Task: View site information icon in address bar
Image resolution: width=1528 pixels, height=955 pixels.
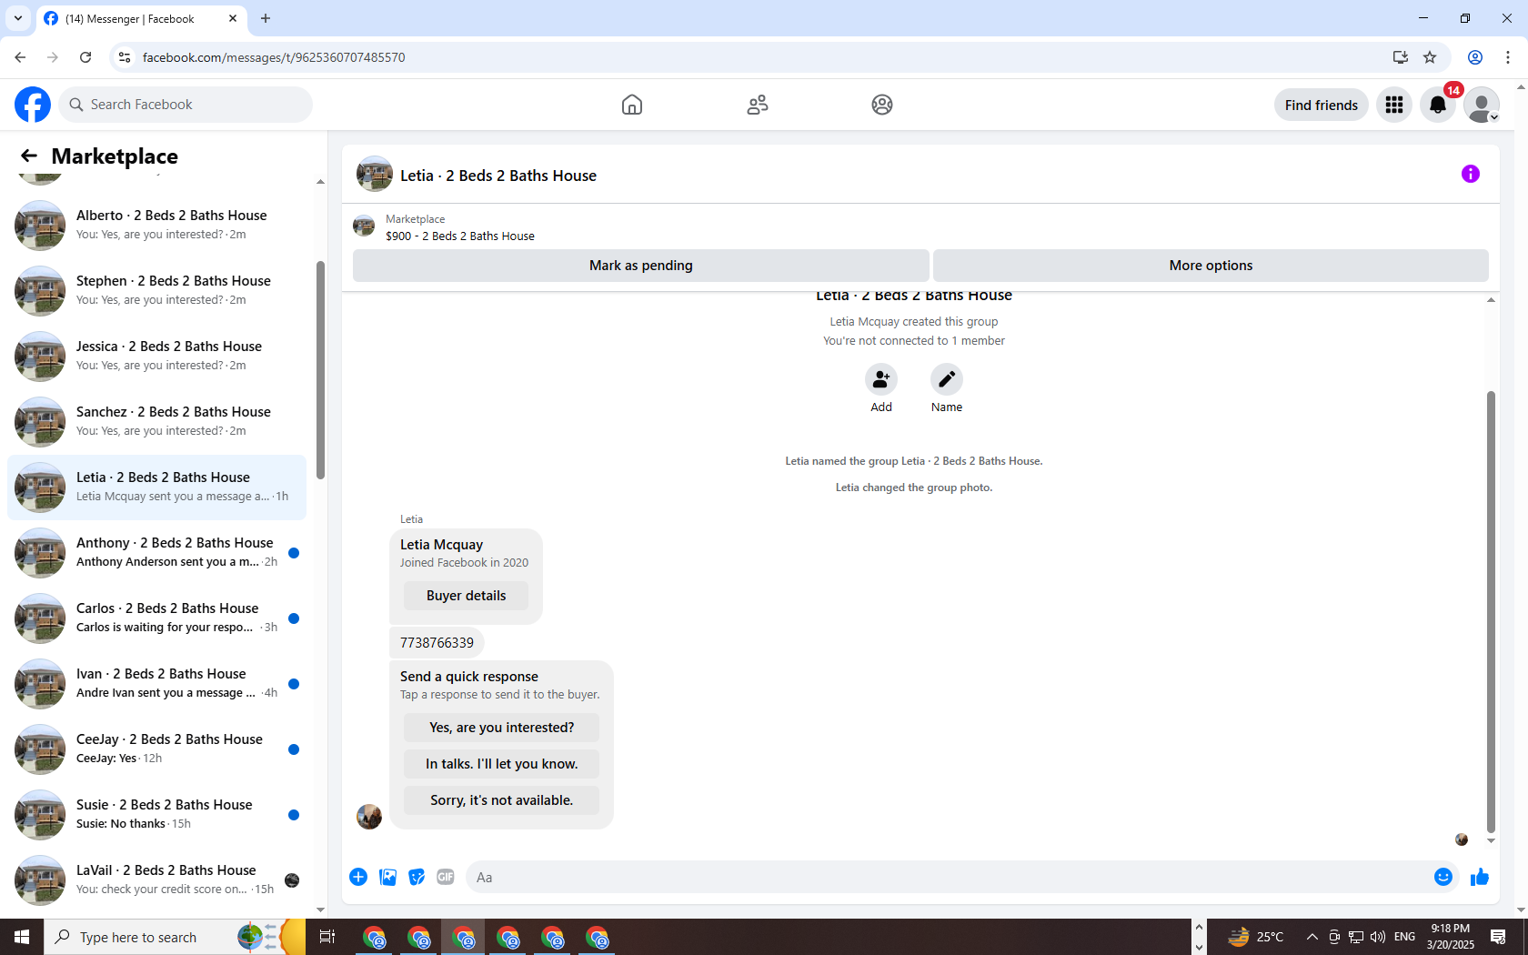Action: [x=125, y=57]
